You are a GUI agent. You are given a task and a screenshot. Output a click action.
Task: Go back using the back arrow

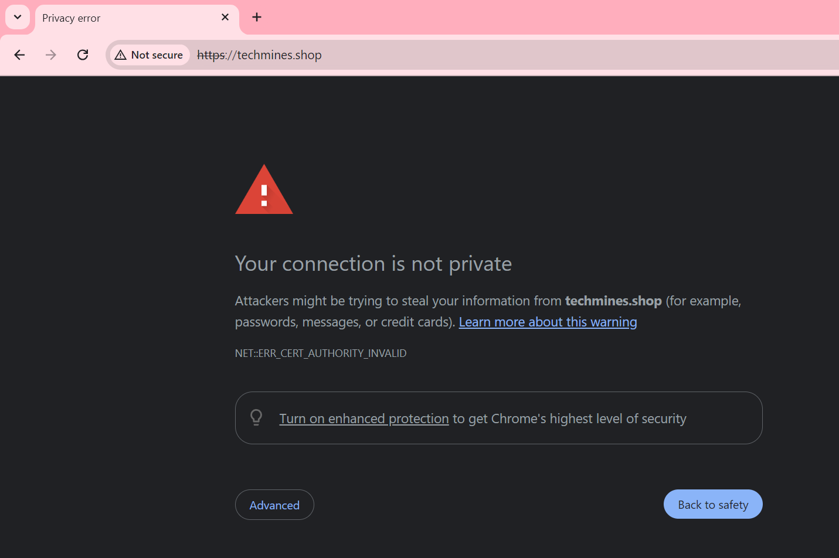[x=19, y=55]
